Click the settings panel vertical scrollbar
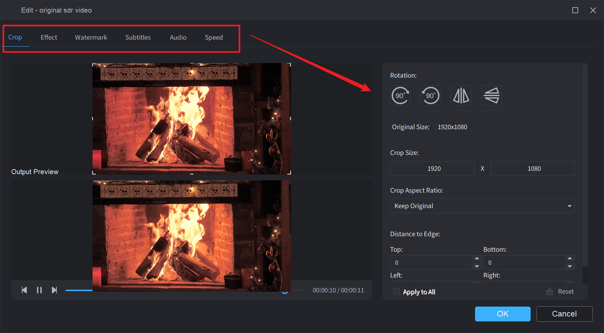Image resolution: width=604 pixels, height=333 pixels. click(x=585, y=165)
